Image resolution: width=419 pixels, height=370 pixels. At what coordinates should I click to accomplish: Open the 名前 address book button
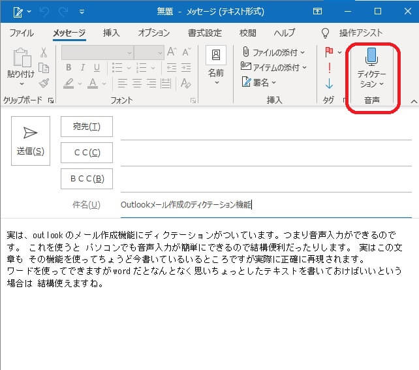click(216, 65)
